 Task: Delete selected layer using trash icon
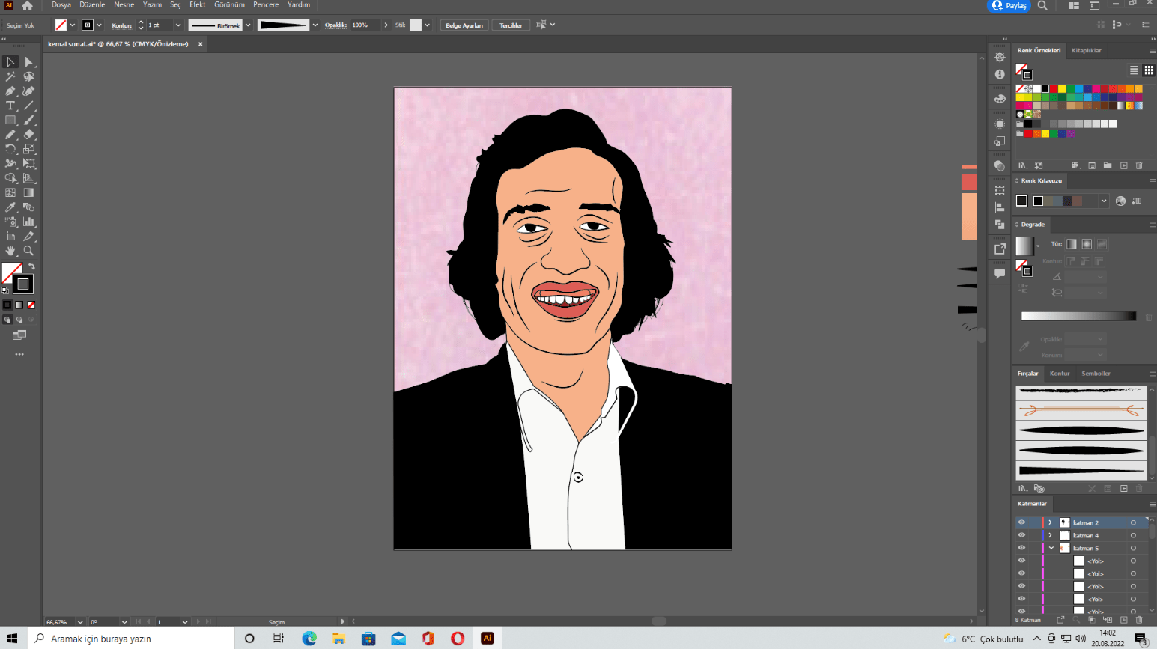coord(1139,620)
